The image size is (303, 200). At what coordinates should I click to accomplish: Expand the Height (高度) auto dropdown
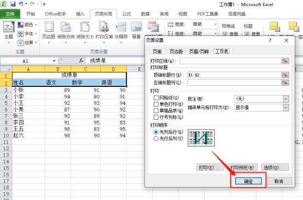click(215, 33)
